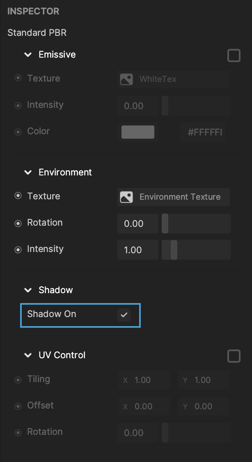252x462 pixels.
Task: Click the Environment Rotation value field
Action: (138, 223)
